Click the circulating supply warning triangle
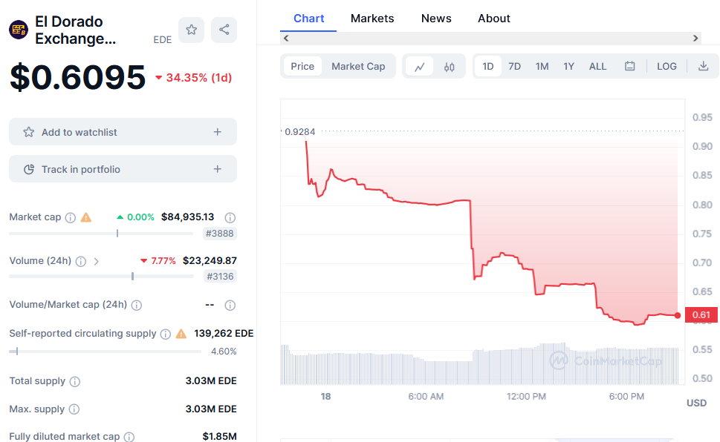 (181, 334)
